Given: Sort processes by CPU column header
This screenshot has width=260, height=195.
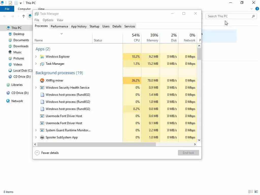Looking at the screenshot, I should (132, 38).
